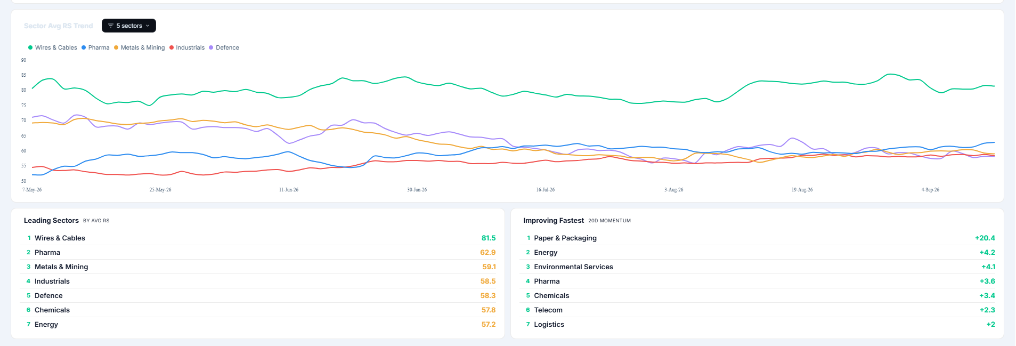Click the +20.4 momentum value
Image resolution: width=1016 pixels, height=346 pixels.
985,238
